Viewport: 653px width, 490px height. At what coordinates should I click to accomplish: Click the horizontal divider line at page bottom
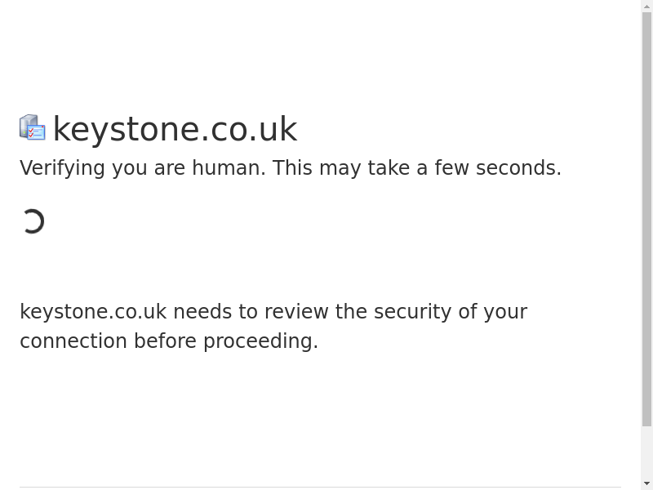point(320,488)
